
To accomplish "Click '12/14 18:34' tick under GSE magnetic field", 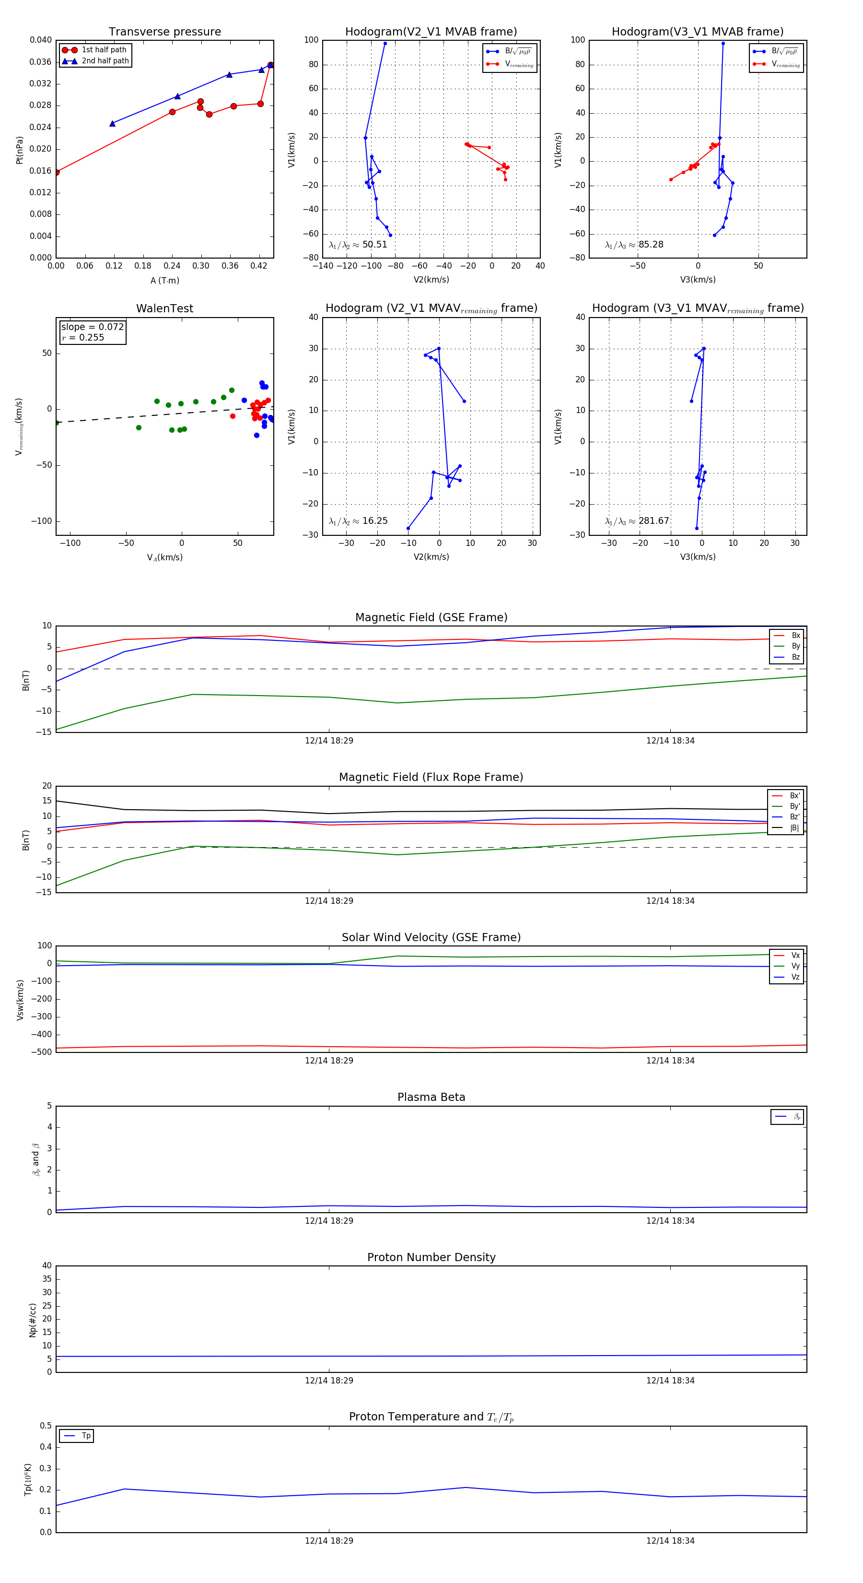I will [670, 741].
